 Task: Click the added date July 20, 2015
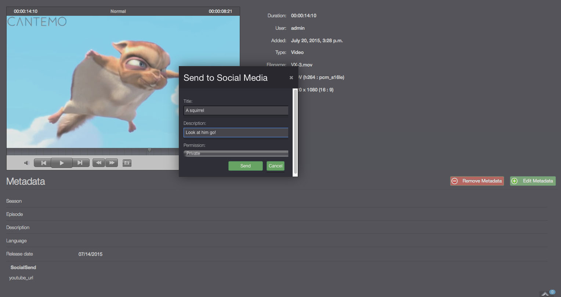tap(317, 41)
